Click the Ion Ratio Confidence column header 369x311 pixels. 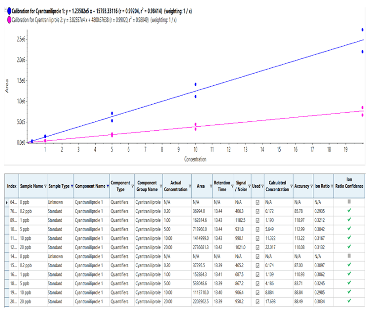click(349, 183)
